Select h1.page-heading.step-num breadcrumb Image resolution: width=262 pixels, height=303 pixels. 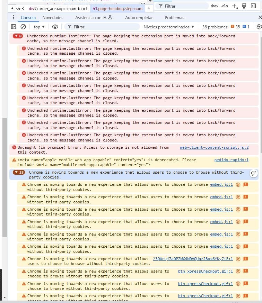117,9
